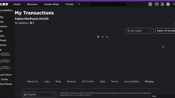Expand the 10 per page dropdown
The image size is (175, 98).
coord(139,31)
